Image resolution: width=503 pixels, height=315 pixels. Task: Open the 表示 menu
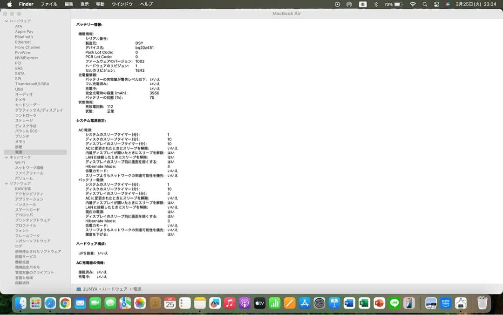(85, 4)
